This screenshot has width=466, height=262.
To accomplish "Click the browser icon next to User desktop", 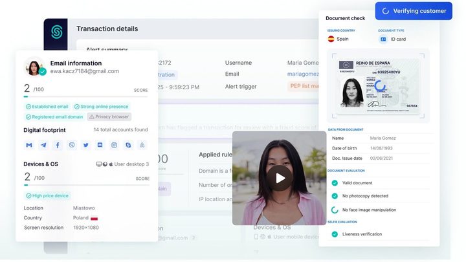I will coord(105,164).
